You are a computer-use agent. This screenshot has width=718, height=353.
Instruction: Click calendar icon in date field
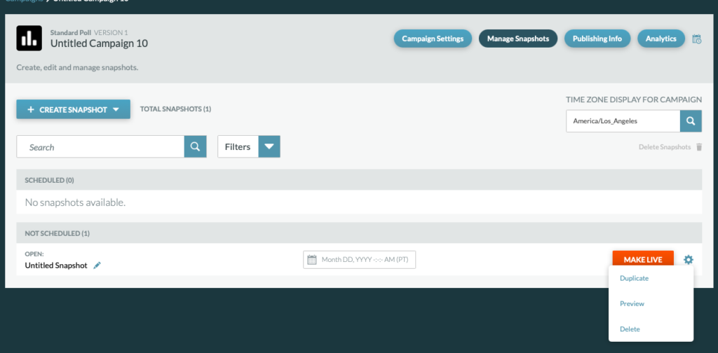tap(312, 260)
